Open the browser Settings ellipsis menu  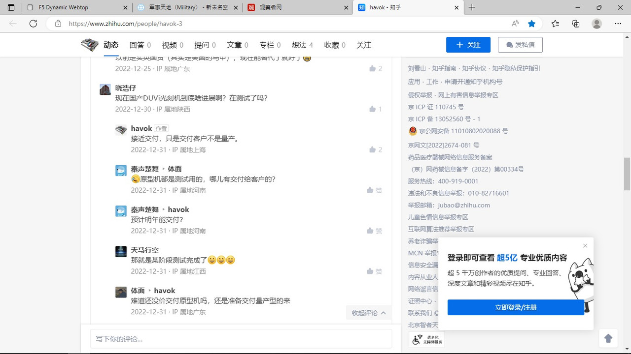click(618, 23)
